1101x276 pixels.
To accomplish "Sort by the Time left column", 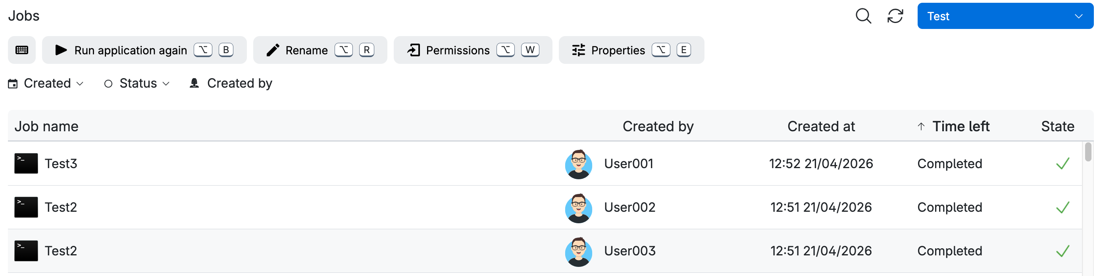I will (x=960, y=126).
